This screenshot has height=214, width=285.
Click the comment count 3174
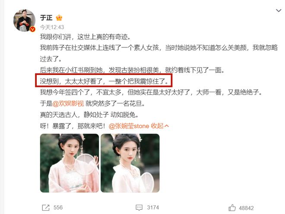[x=153, y=208]
